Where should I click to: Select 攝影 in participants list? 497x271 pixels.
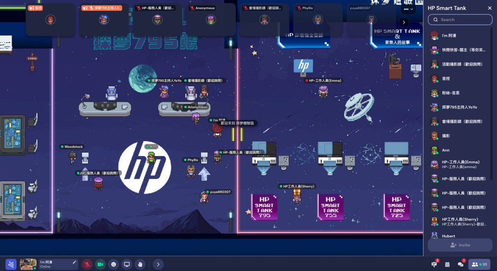click(459, 136)
